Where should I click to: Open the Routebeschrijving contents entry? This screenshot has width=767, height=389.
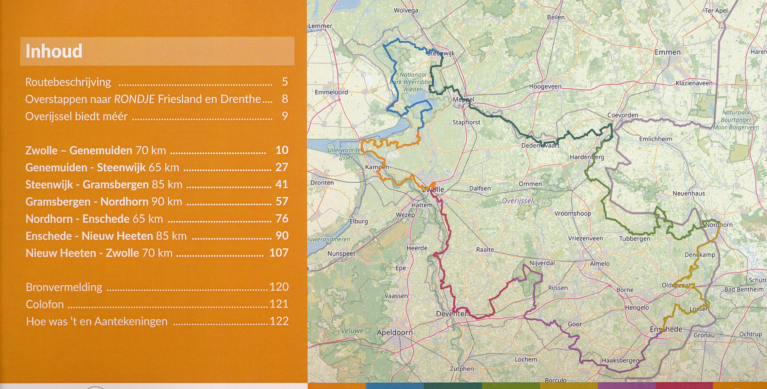[x=68, y=82]
